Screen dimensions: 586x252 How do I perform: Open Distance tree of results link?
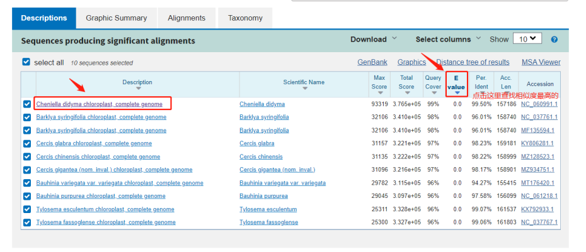(x=473, y=62)
